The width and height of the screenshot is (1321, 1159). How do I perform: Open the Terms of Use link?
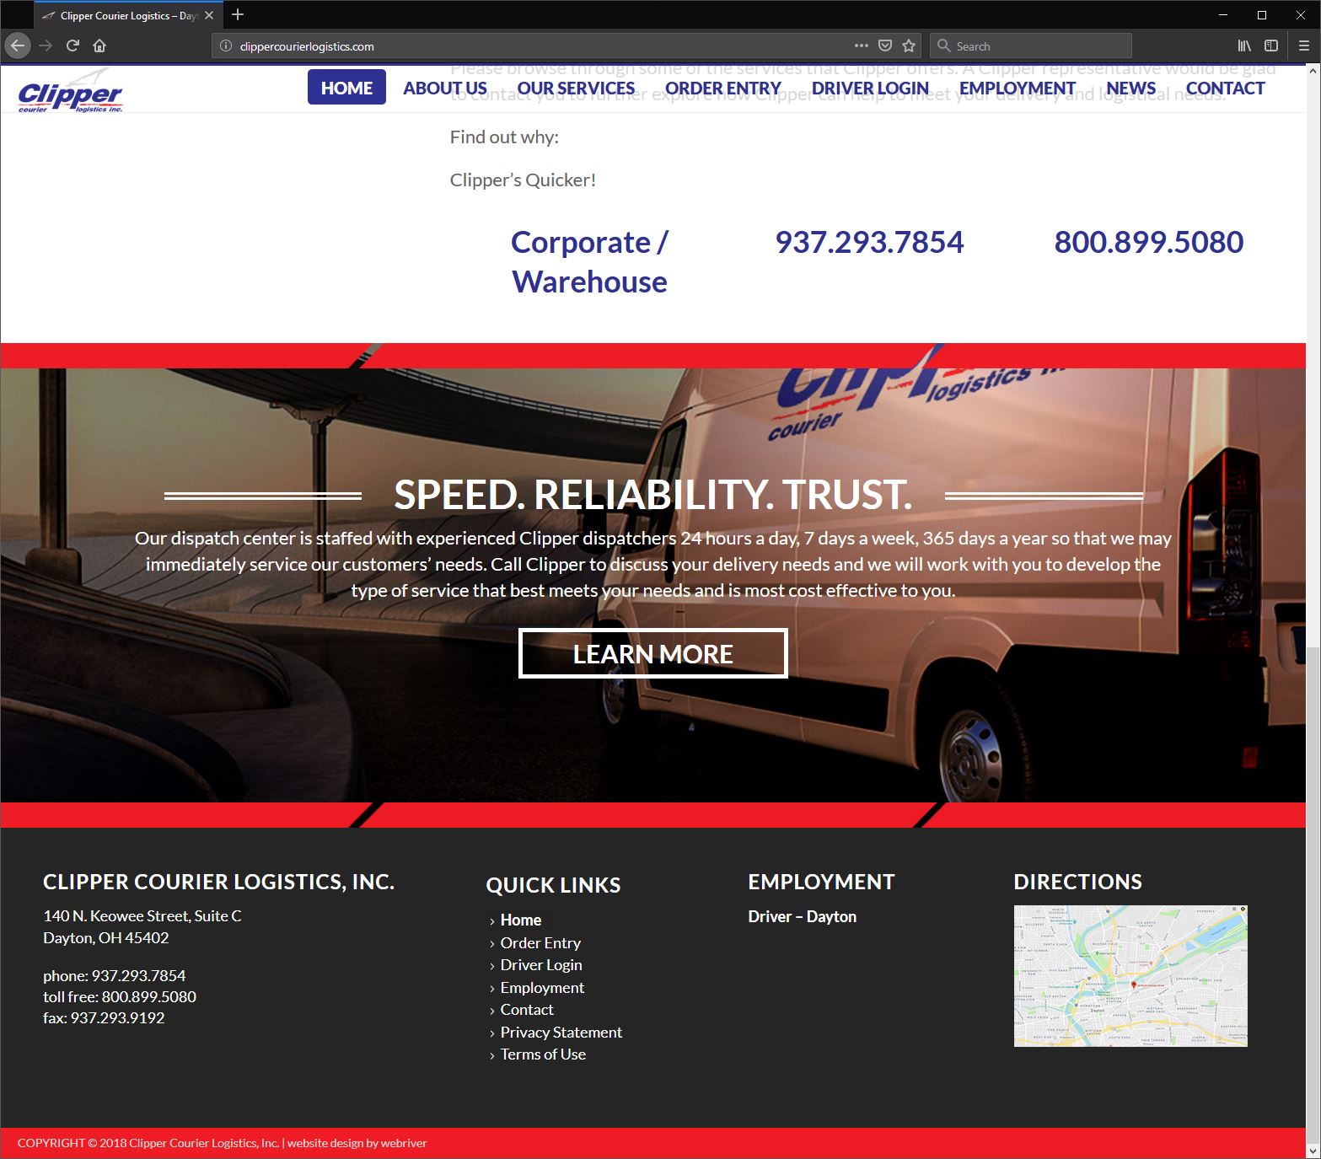coord(543,1054)
